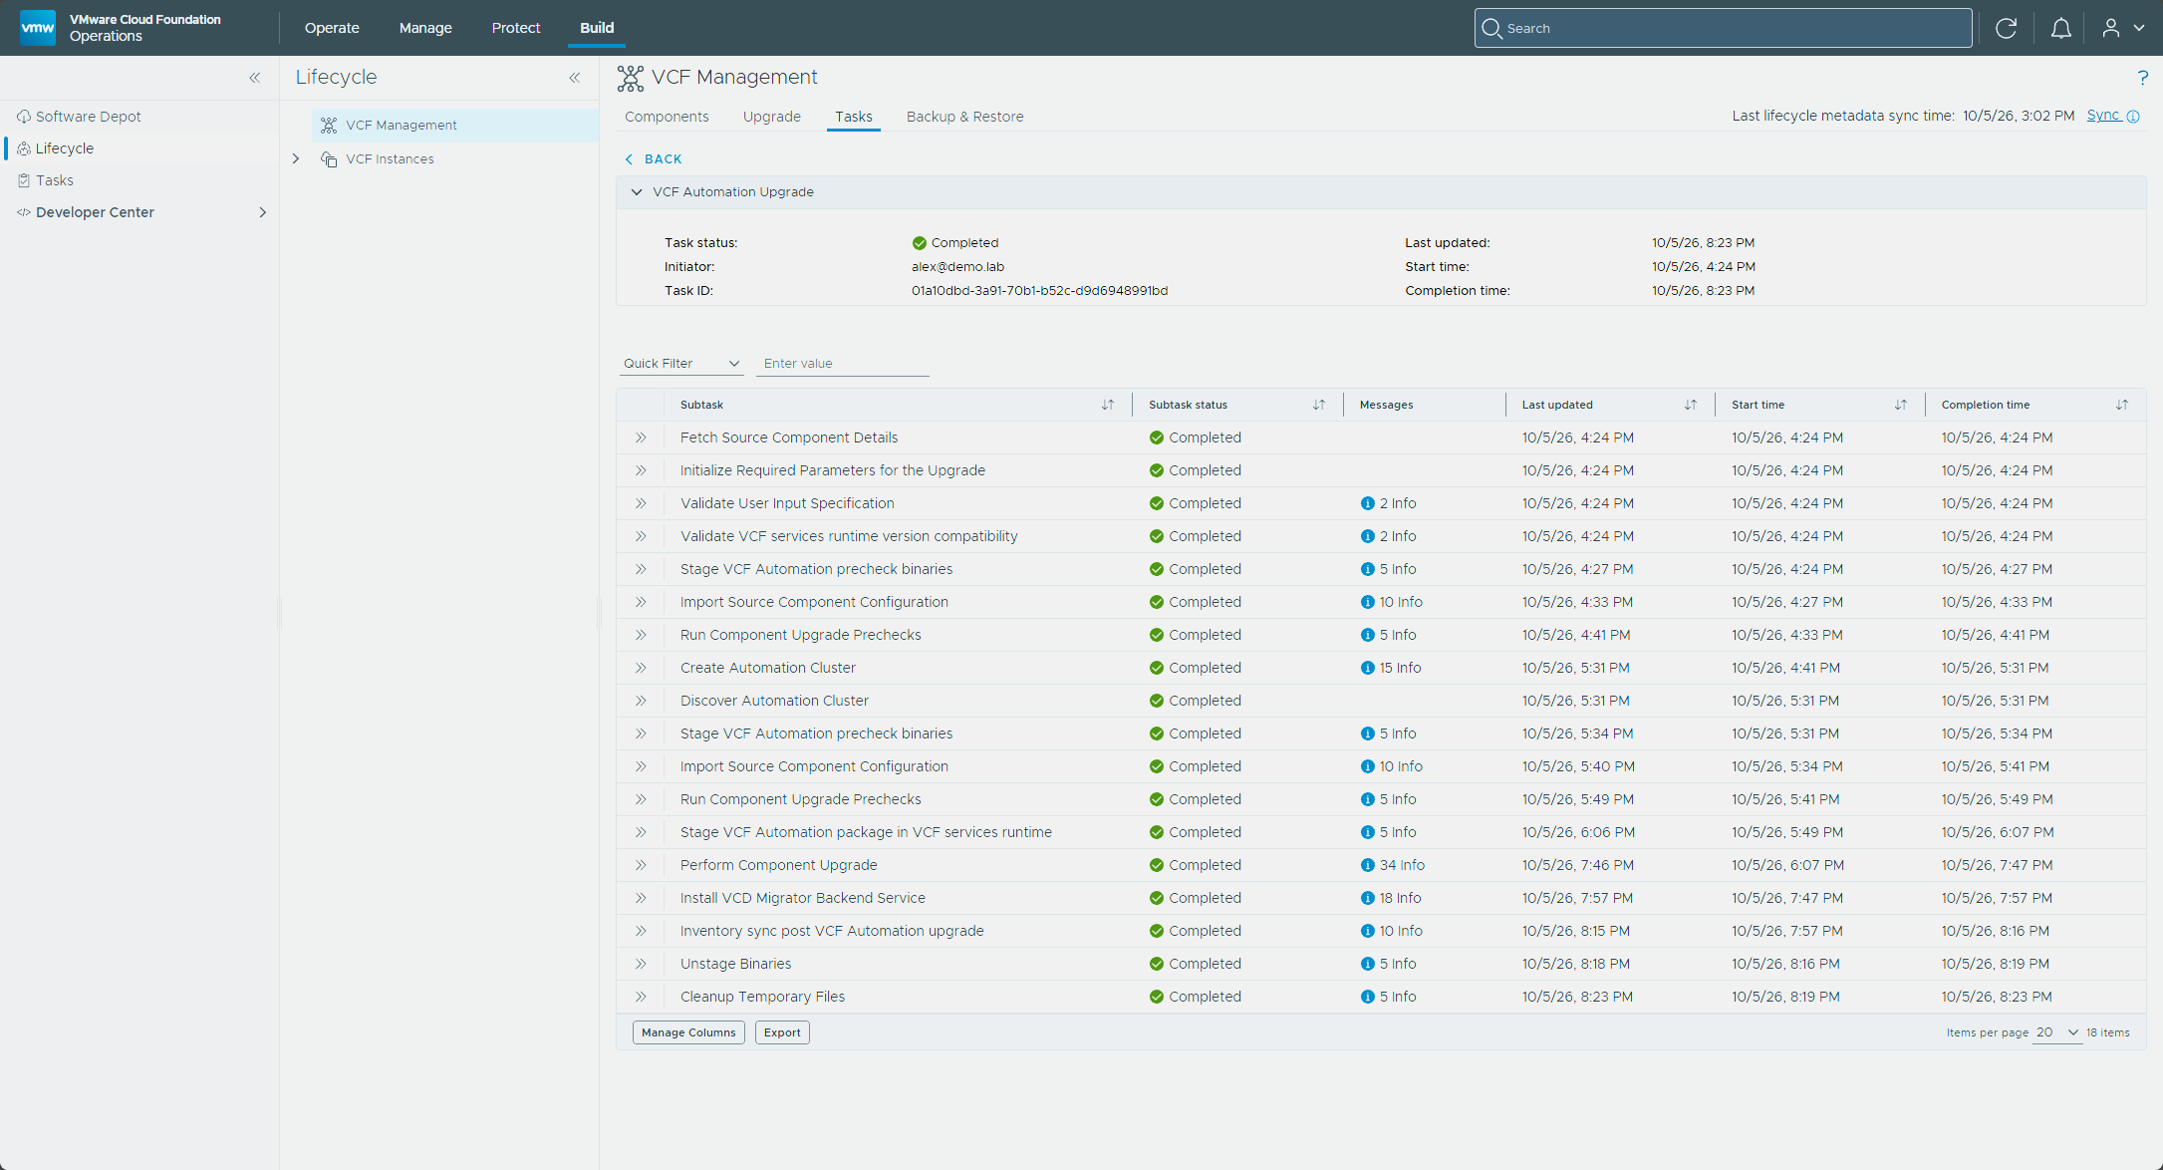This screenshot has height=1170, width=2163.
Task: Open the Quick Filter dropdown
Action: (x=681, y=364)
